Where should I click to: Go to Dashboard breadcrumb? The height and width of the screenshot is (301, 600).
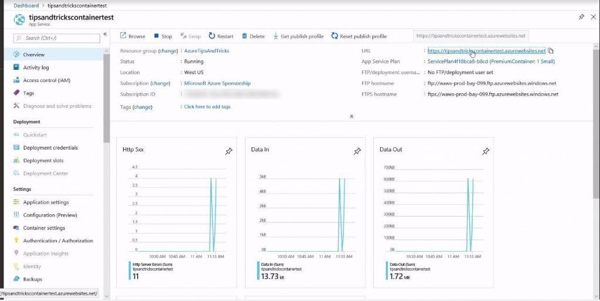pos(26,5)
